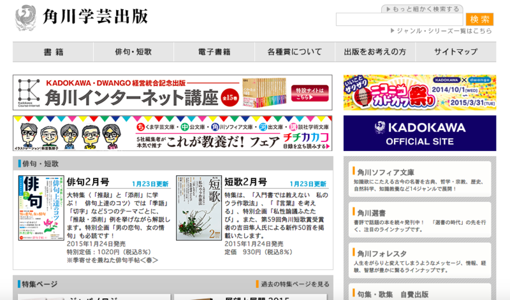Click the orange 検索 button
The height and width of the screenshot is (300, 510).
pos(480,20)
